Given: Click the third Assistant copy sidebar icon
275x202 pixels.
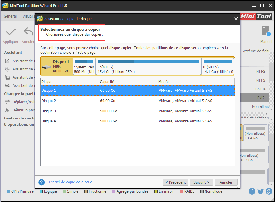Looking at the screenshot, I should [7, 77].
